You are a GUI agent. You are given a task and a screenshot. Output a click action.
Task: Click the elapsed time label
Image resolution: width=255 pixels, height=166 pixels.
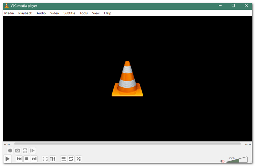7,144
